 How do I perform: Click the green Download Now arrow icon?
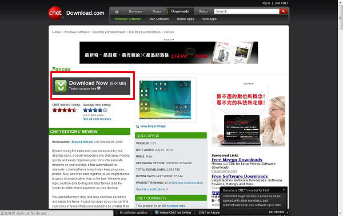point(61,85)
